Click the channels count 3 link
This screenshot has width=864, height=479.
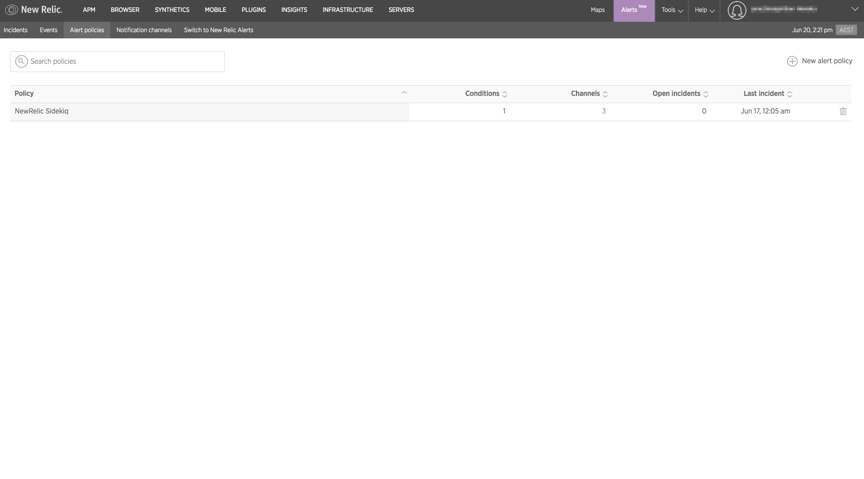click(x=604, y=111)
